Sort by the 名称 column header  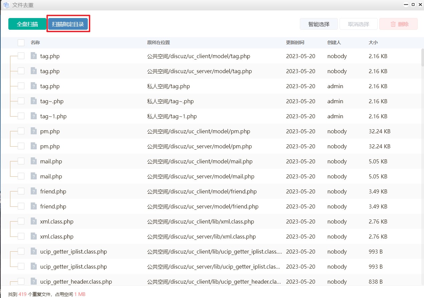tap(35, 42)
